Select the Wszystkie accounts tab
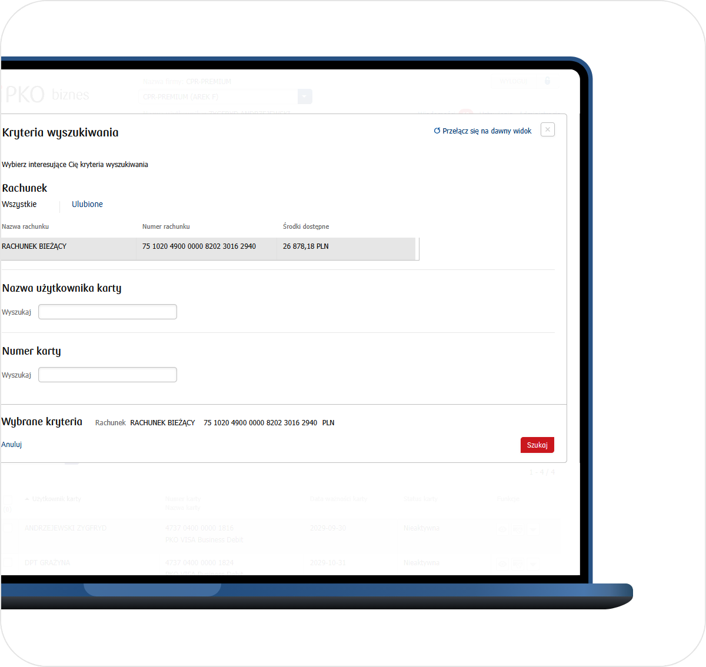Image resolution: width=706 pixels, height=667 pixels. 19,205
